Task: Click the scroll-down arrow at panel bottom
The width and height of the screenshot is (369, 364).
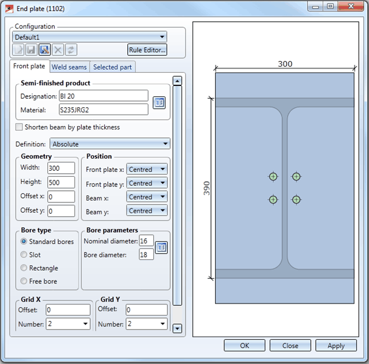Action: pyautogui.click(x=178, y=328)
